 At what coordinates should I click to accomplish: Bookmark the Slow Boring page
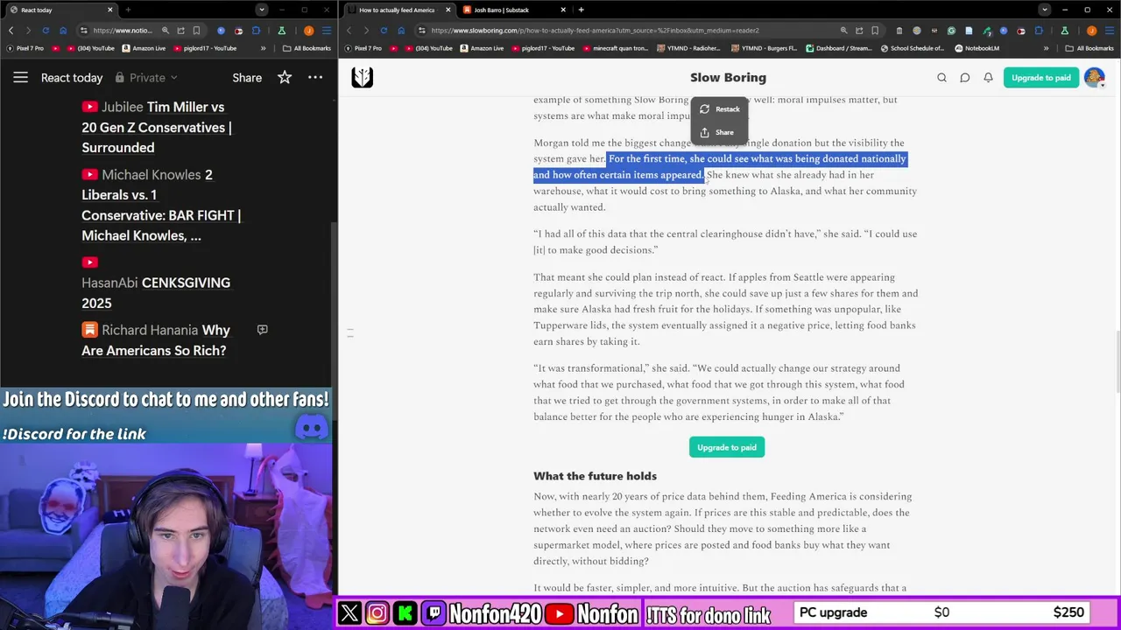coord(875,30)
